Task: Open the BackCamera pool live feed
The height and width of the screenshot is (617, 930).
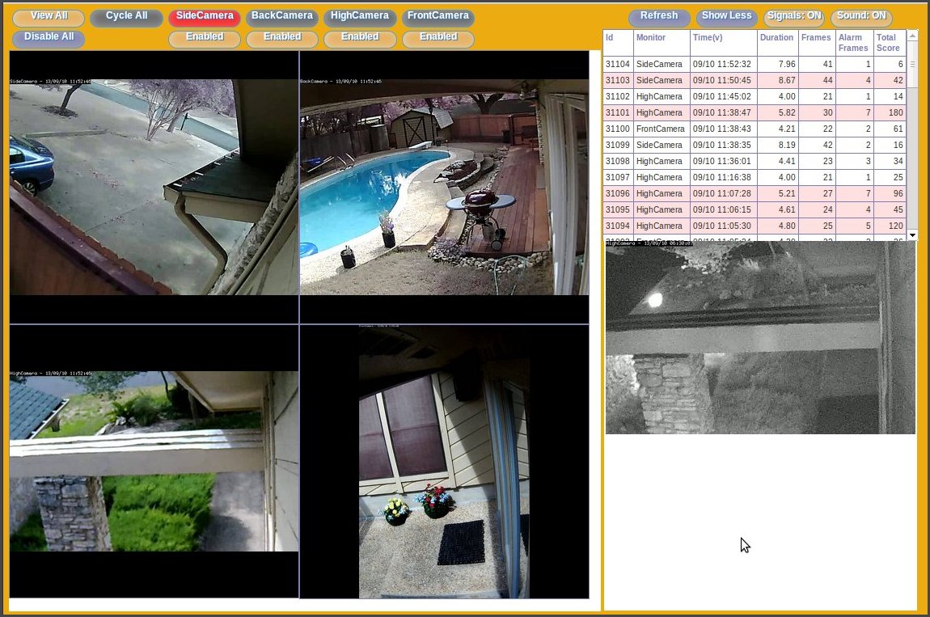Action: pos(444,188)
